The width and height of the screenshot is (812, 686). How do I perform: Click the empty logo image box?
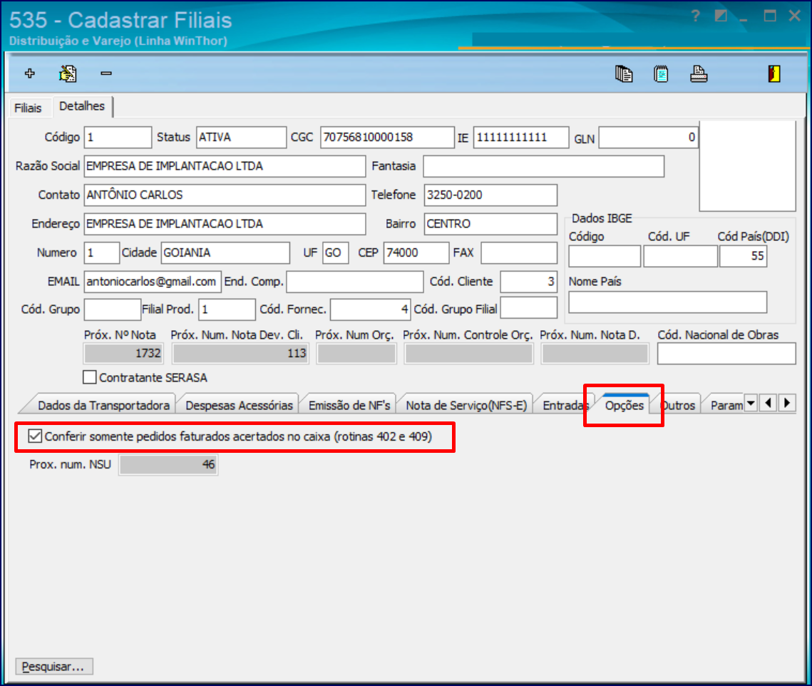pos(747,166)
